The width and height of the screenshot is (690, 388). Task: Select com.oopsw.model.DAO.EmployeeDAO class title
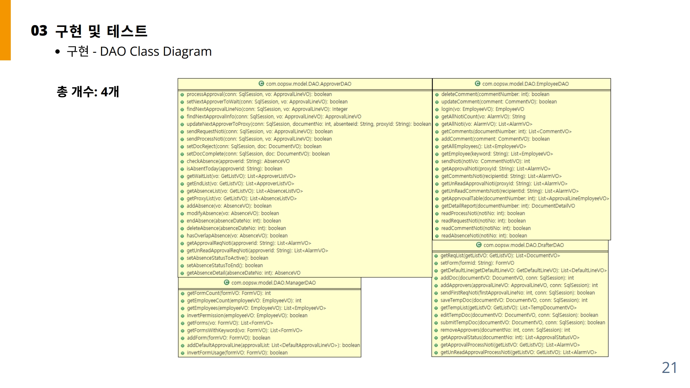[525, 84]
